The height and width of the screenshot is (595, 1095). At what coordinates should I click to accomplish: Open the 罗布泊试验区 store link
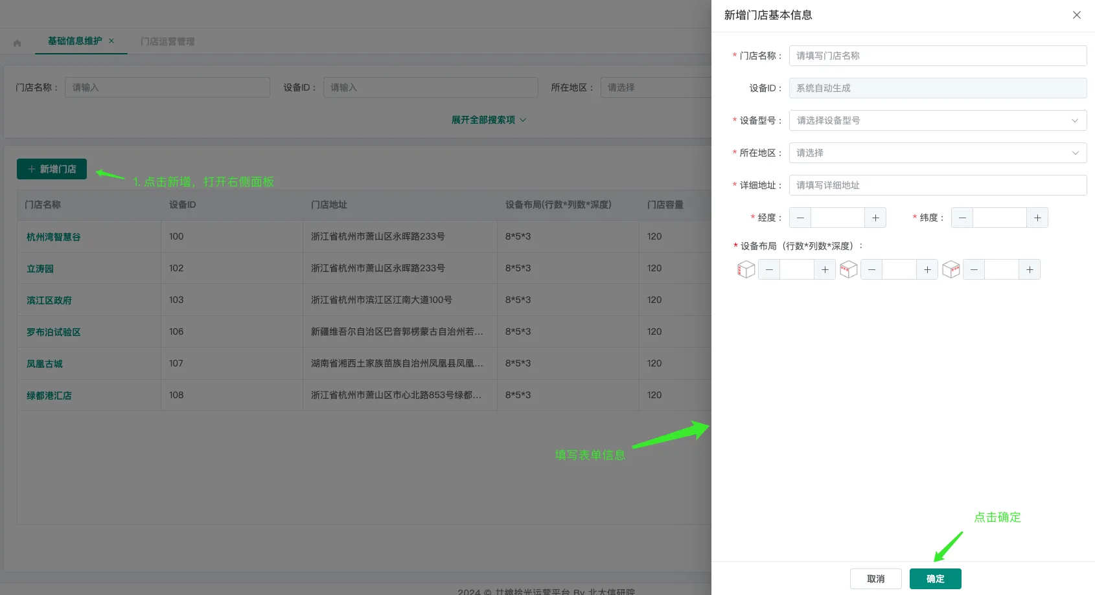(x=54, y=332)
